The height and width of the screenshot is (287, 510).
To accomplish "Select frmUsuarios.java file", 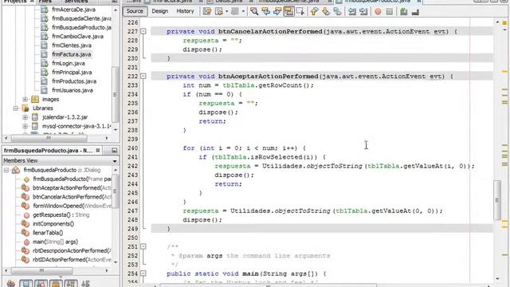I will (x=73, y=90).
